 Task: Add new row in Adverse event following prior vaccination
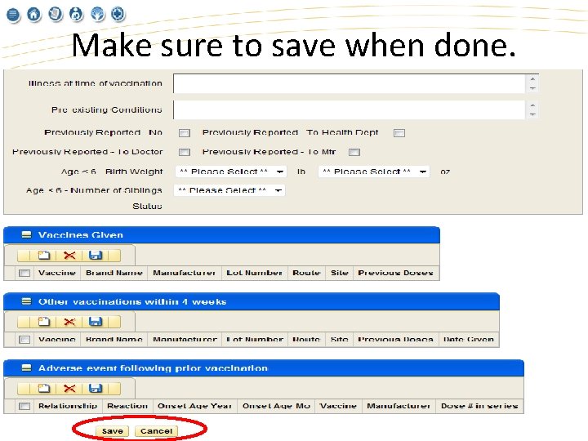(44, 388)
